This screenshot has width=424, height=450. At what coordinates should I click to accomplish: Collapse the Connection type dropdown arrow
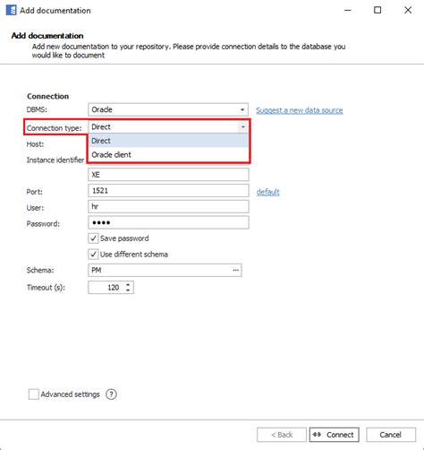click(x=243, y=127)
